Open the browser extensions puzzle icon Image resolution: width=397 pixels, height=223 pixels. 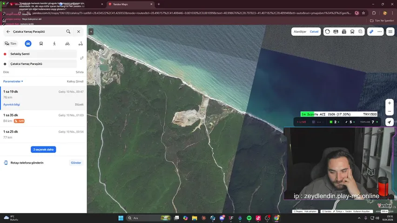[374, 13]
